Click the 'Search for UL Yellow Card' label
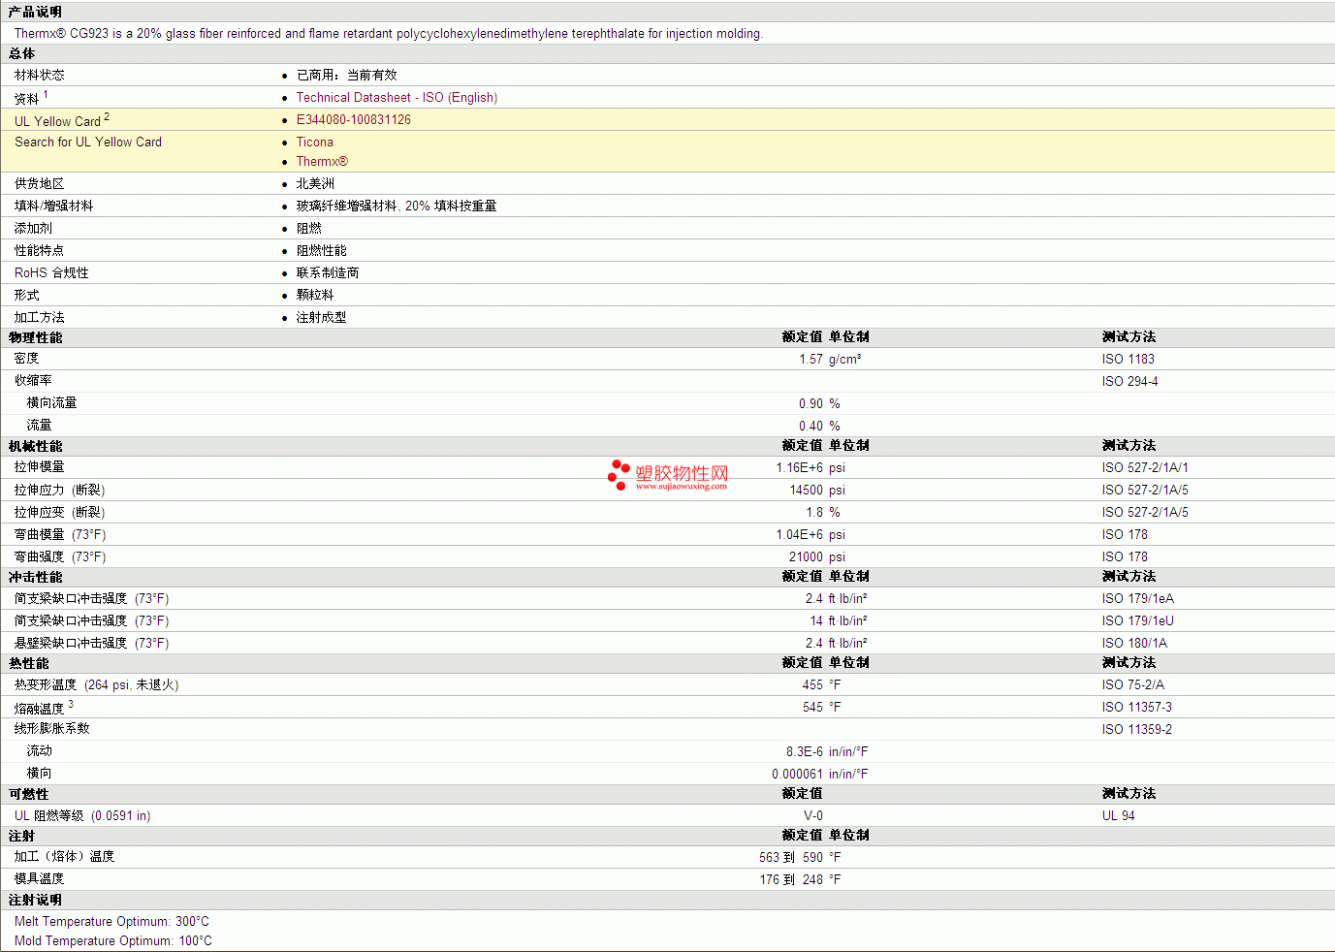Image resolution: width=1335 pixels, height=952 pixels. [88, 143]
